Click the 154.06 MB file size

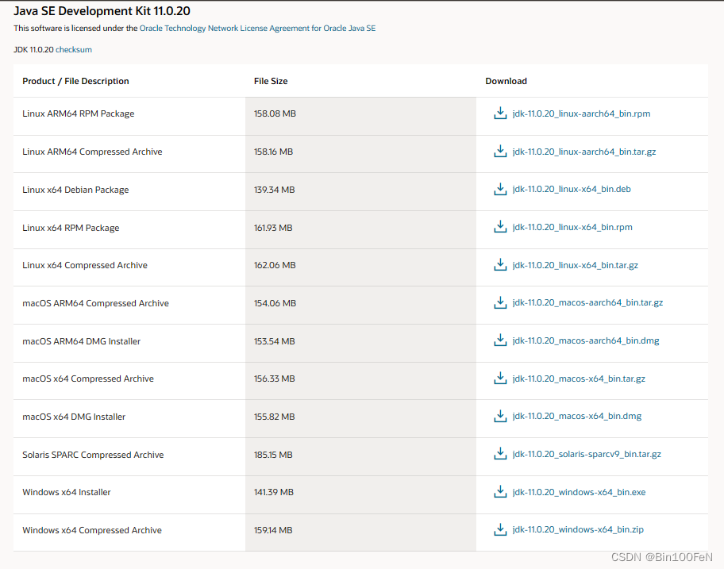275,303
